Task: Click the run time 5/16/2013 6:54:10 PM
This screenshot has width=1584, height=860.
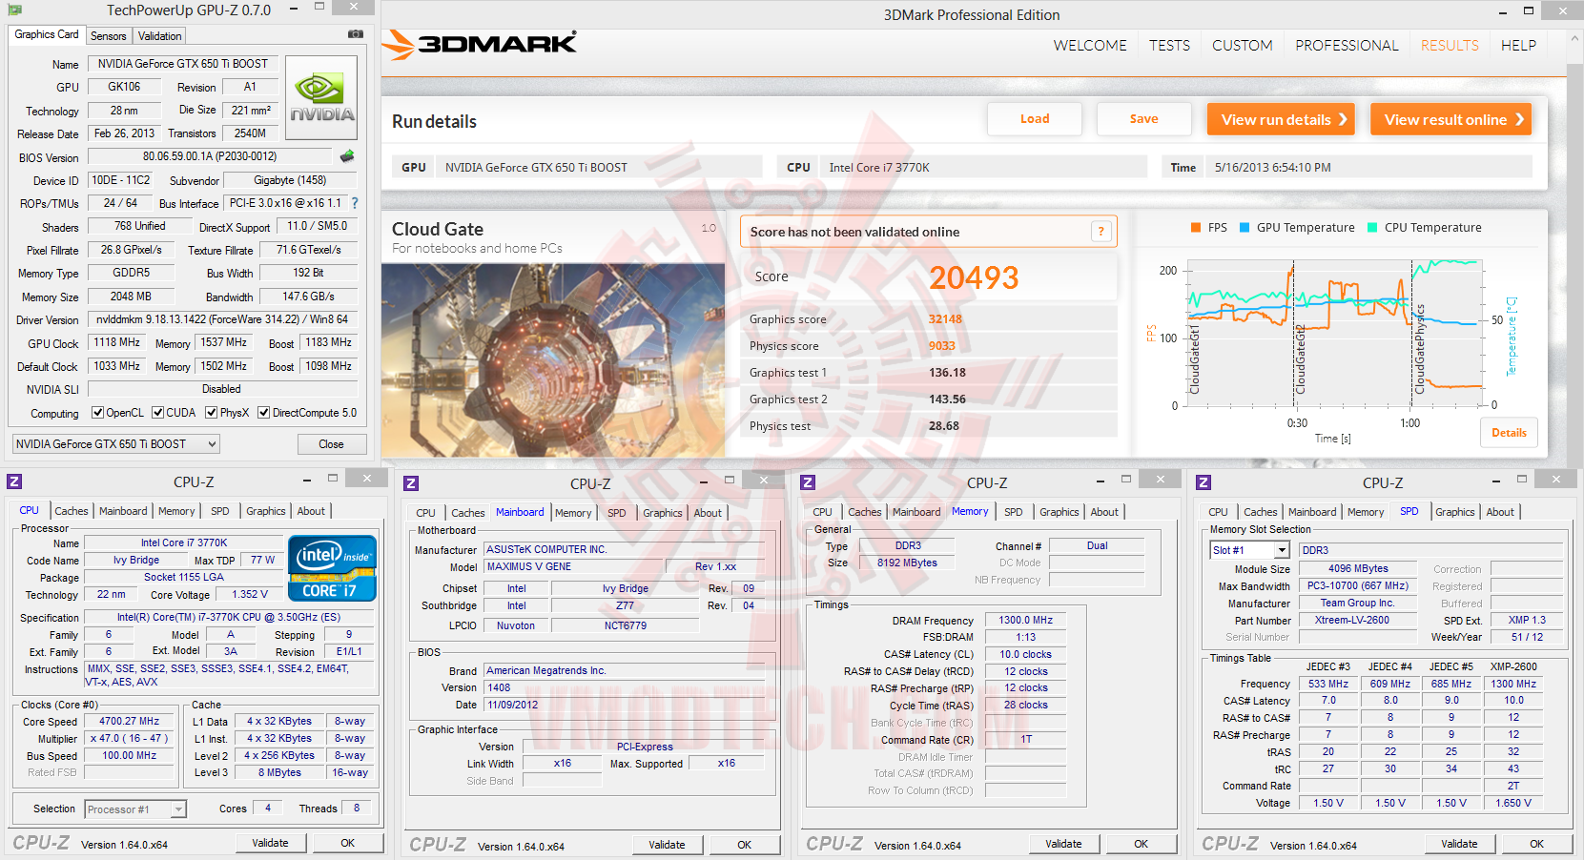Action: 1273,168
